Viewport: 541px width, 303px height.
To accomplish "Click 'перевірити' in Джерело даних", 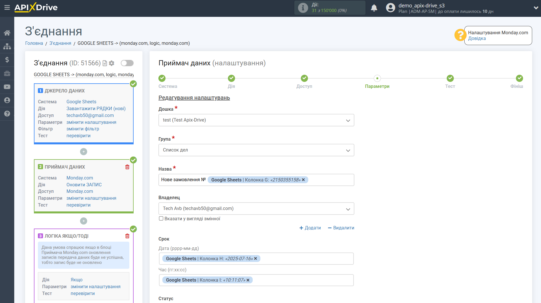I will pos(78,136).
